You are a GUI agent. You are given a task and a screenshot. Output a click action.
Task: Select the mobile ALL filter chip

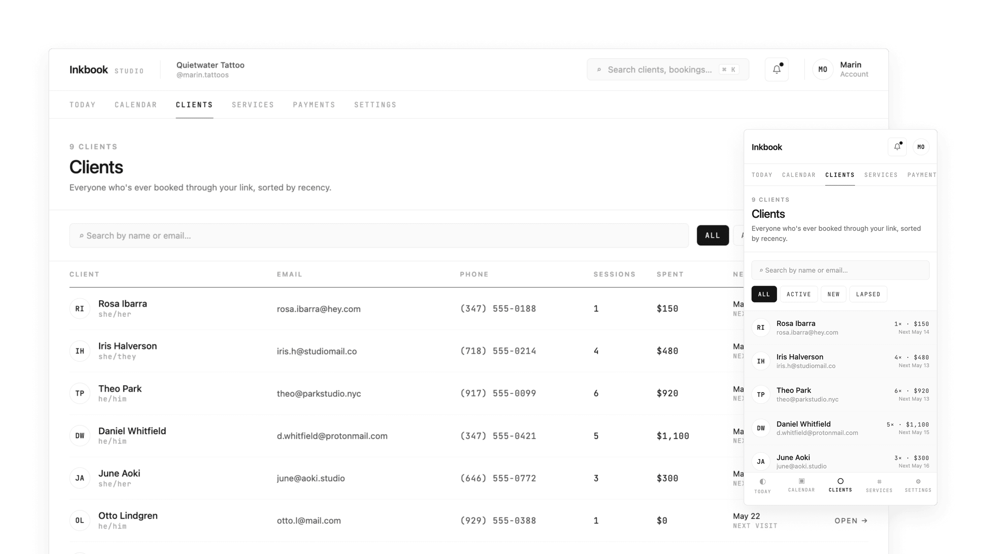[764, 294]
